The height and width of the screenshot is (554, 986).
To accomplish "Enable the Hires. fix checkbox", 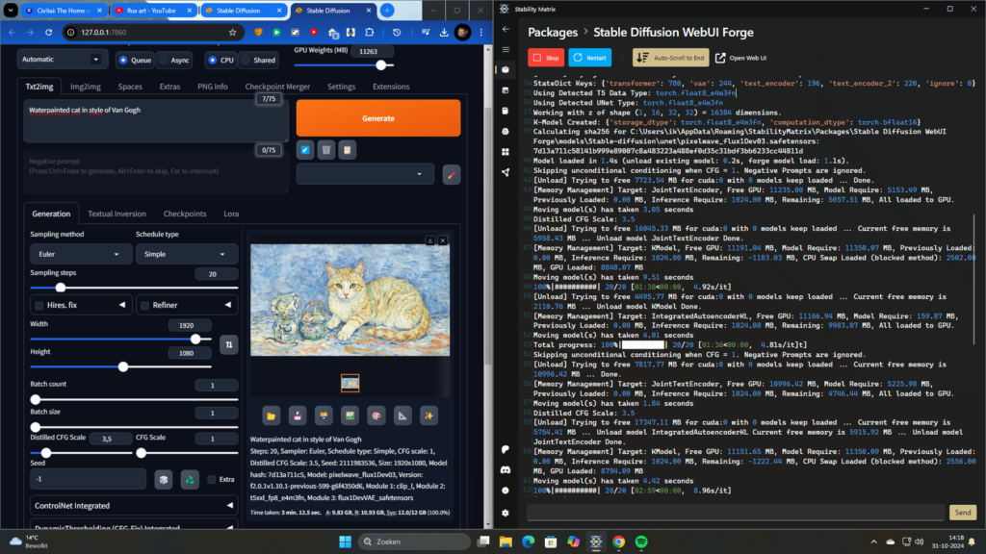I will [x=39, y=306].
